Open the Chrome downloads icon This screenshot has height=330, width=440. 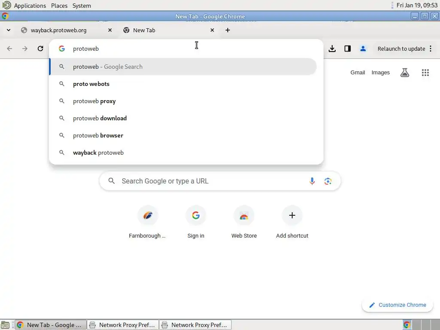click(x=332, y=49)
